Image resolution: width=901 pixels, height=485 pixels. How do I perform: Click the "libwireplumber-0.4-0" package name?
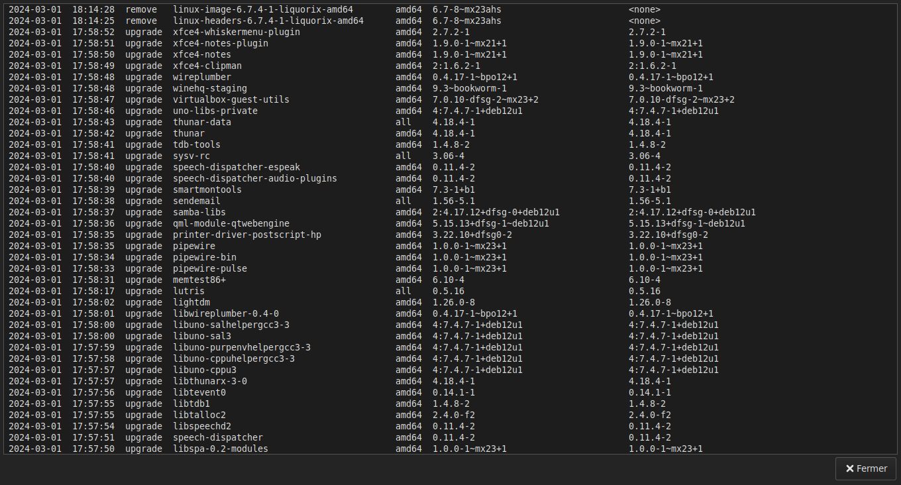pyautogui.click(x=226, y=314)
